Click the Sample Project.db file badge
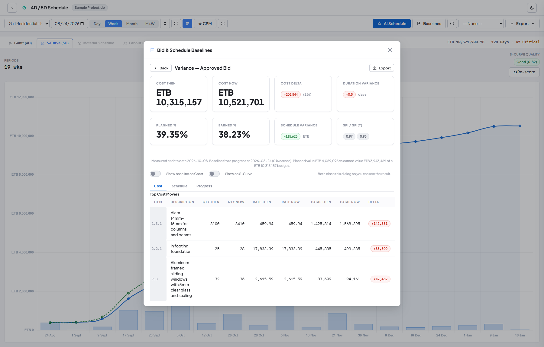 pos(90,8)
